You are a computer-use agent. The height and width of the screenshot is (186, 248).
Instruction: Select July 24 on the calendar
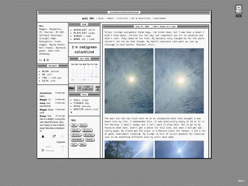point(92,77)
